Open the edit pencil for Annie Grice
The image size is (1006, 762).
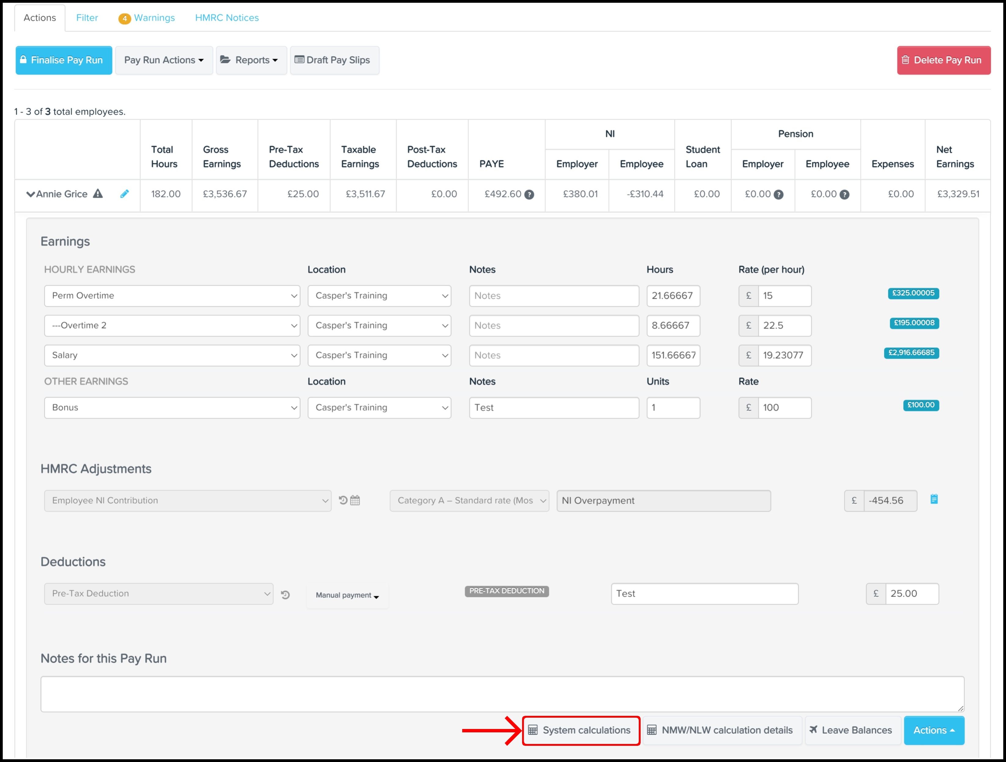coord(125,194)
